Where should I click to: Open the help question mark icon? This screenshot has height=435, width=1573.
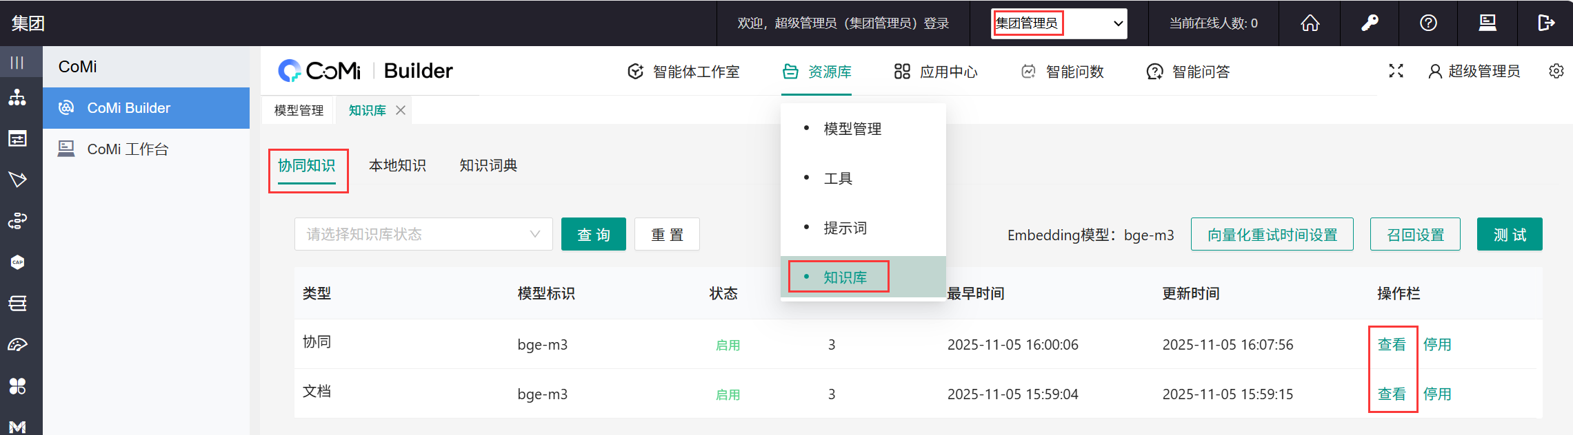pos(1428,23)
